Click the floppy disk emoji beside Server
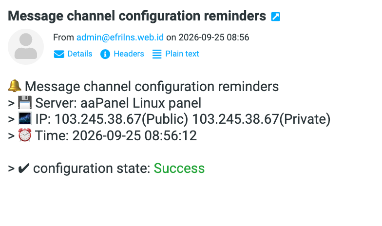 click(x=25, y=102)
